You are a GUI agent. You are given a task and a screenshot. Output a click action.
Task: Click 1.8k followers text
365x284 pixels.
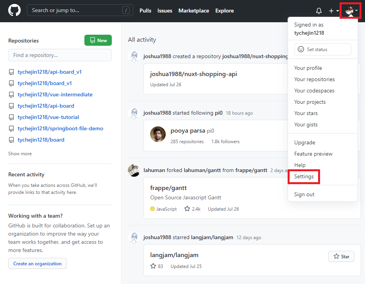tap(225, 142)
